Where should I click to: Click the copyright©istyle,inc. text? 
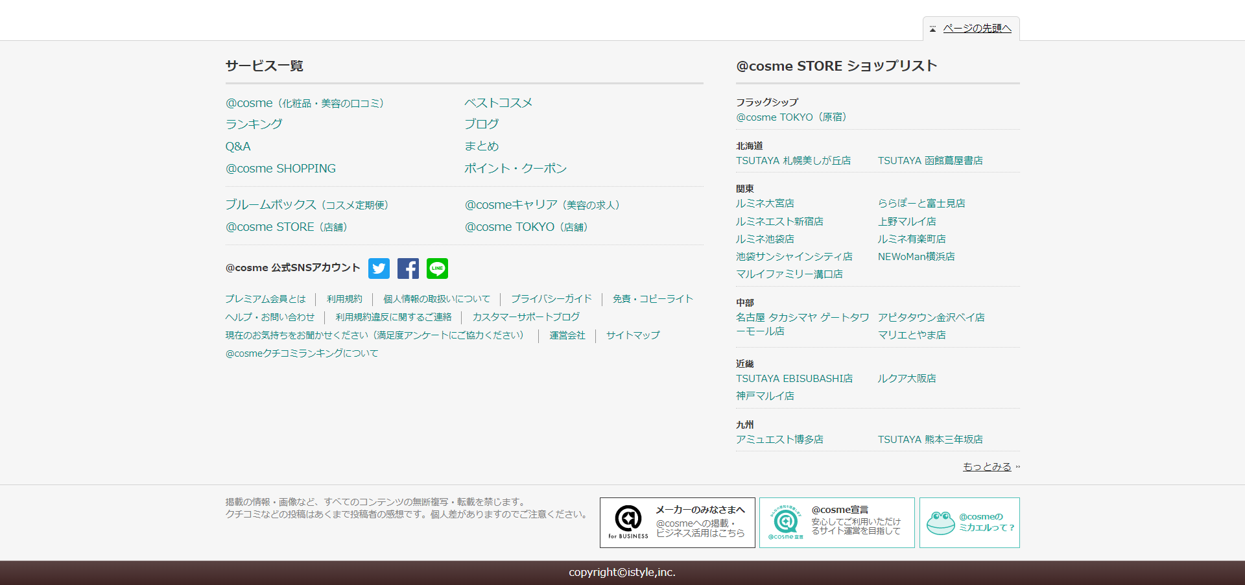click(x=622, y=573)
